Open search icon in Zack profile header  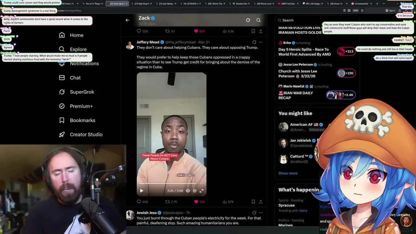tap(258, 20)
